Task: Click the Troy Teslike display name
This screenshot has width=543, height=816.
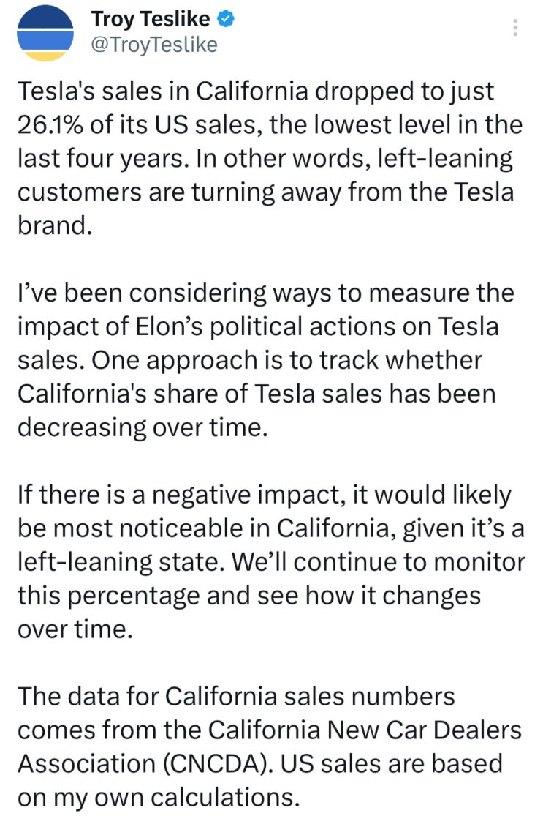Action: tap(150, 20)
